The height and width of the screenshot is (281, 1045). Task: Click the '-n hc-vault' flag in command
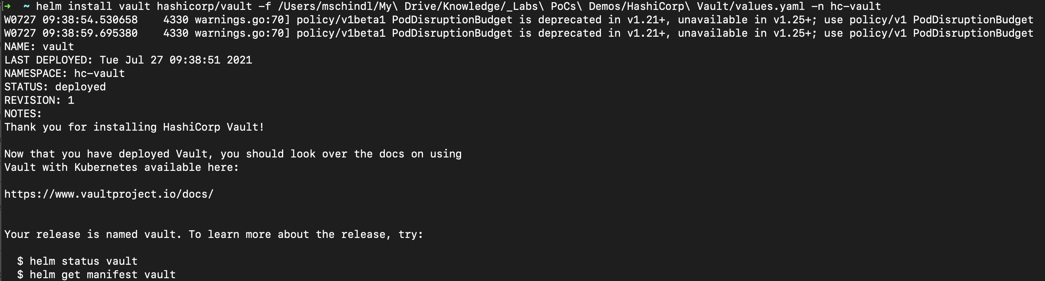[x=846, y=6]
